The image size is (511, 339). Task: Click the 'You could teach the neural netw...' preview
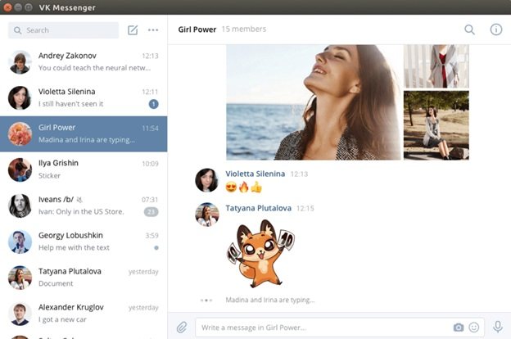(94, 68)
